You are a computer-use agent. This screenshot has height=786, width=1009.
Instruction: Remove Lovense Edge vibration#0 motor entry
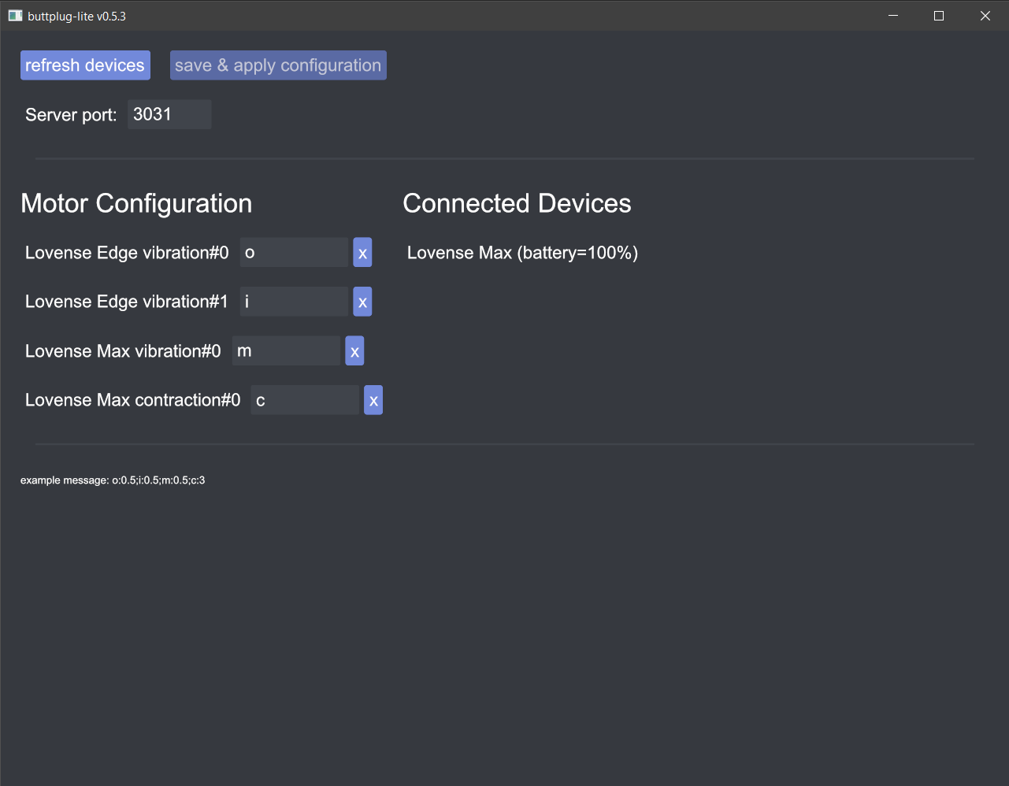click(x=362, y=253)
